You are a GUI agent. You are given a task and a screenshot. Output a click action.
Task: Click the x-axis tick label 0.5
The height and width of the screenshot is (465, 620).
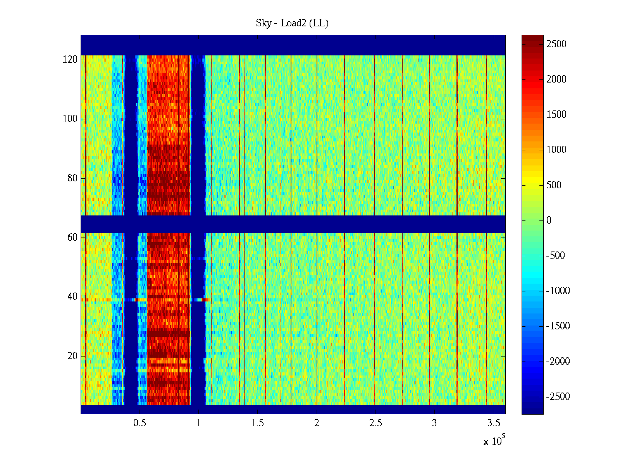(139, 423)
